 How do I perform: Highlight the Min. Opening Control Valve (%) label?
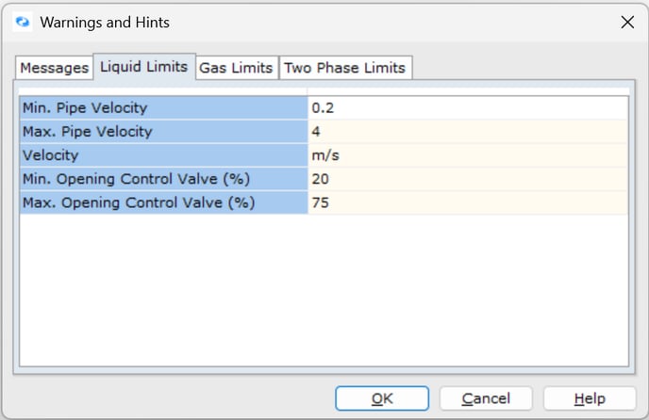click(x=163, y=179)
